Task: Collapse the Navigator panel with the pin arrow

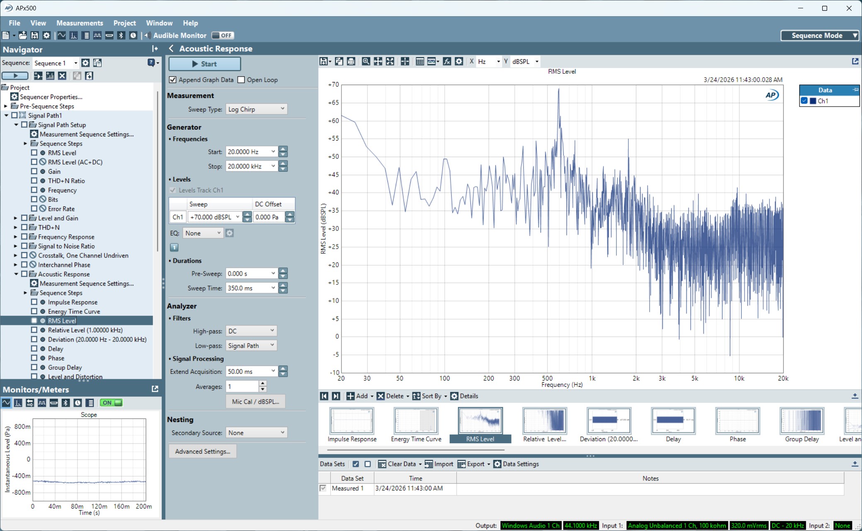Action: point(155,49)
